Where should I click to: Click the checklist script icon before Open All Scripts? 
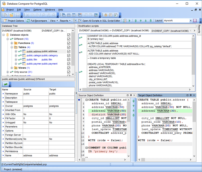tap(75, 21)
